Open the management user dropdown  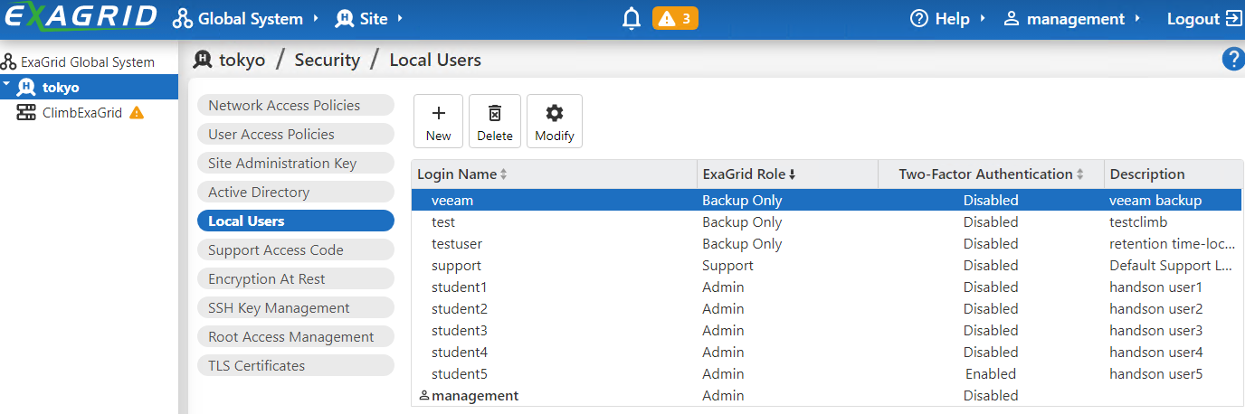click(x=1072, y=19)
